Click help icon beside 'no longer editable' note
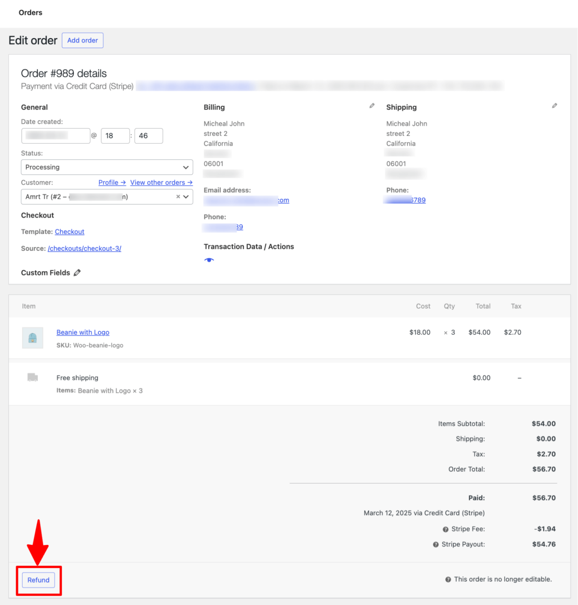Screen dimensions: 578x605 [x=447, y=579]
